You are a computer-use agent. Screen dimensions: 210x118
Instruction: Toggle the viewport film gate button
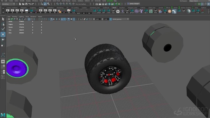click(x=32, y=19)
